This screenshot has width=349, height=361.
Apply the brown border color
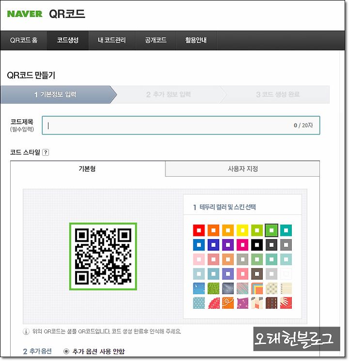tap(257, 274)
